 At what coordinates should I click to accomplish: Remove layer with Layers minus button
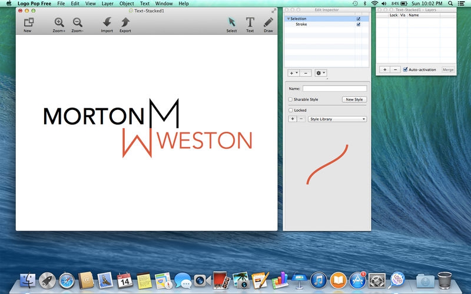pyautogui.click(x=395, y=69)
